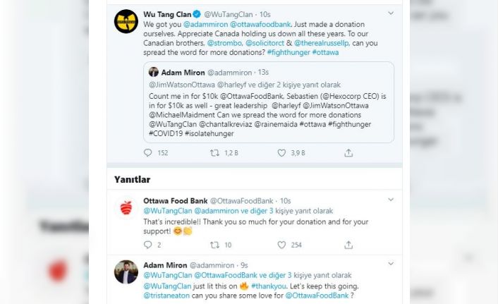Reply to Ottawa Food Bank tweet
Image resolution: width=498 pixels, height=304 pixels.
click(x=147, y=245)
